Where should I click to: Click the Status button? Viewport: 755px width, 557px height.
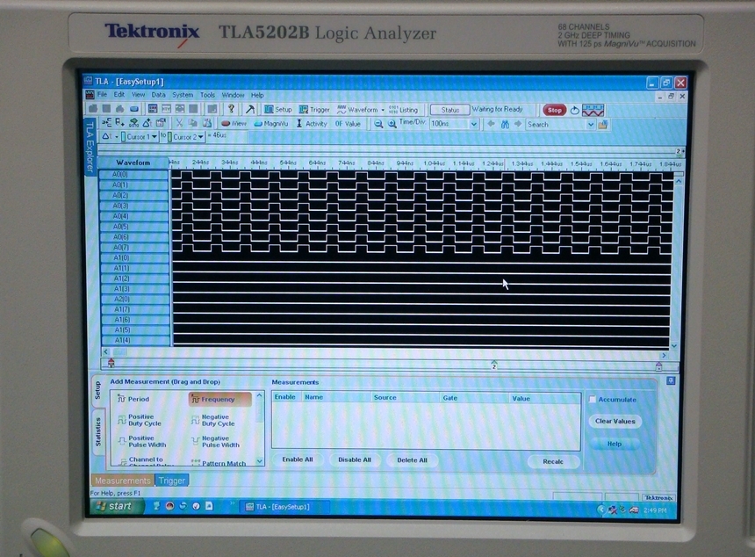click(449, 110)
